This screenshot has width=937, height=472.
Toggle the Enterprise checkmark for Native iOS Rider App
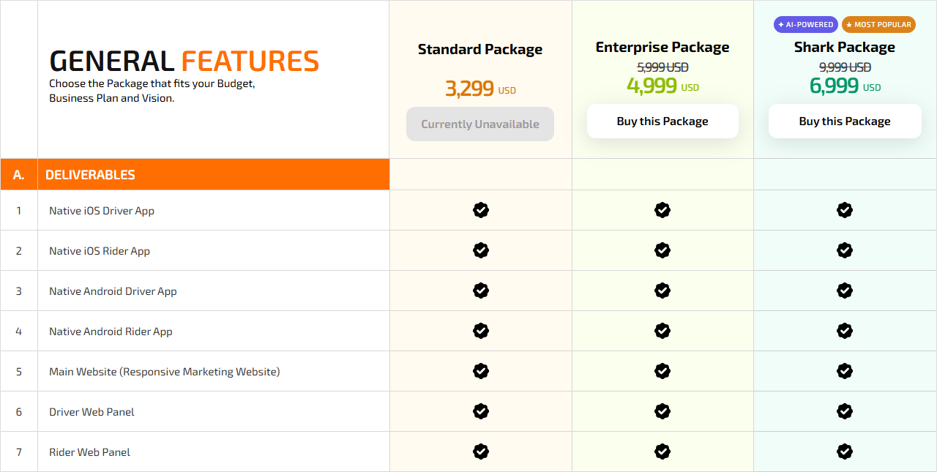point(662,250)
